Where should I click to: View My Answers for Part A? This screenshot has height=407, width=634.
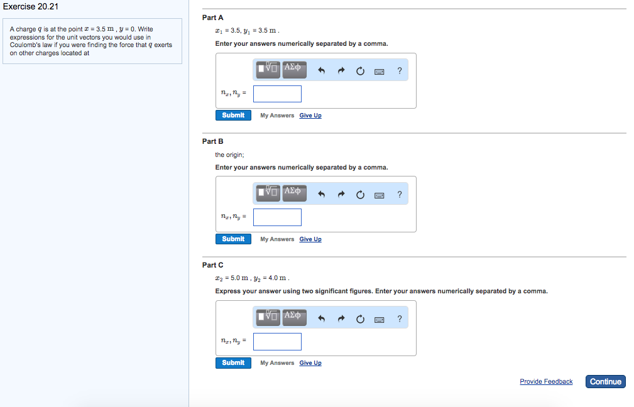click(x=277, y=116)
